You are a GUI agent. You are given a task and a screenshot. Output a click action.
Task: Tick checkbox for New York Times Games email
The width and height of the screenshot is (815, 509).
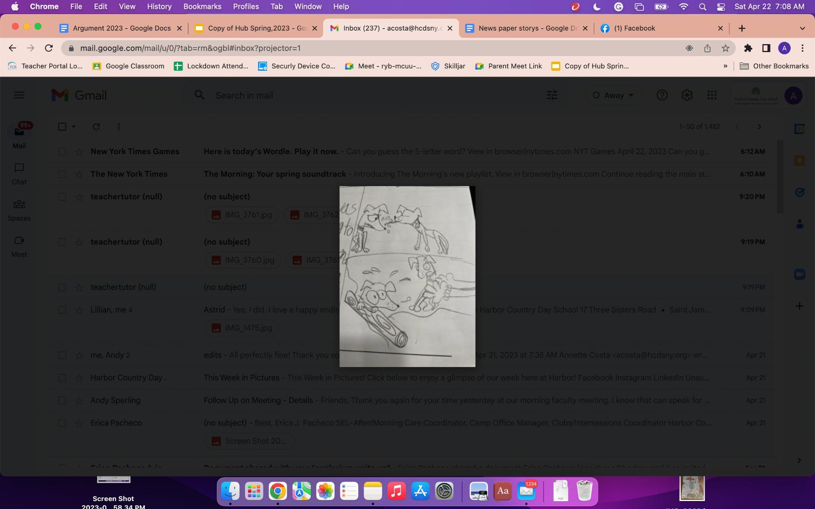click(62, 152)
